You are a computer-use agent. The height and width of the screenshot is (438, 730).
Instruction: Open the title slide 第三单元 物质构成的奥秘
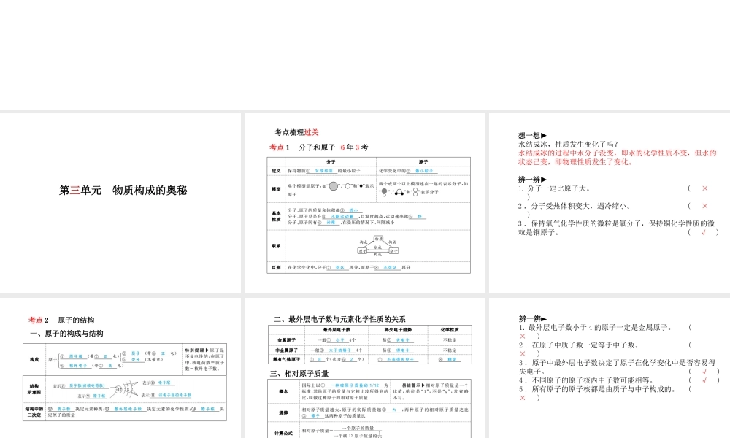click(x=120, y=203)
